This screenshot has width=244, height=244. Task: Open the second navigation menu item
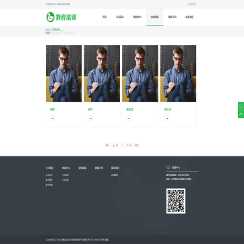120,17
